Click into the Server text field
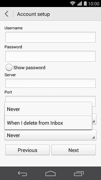The width and height of the screenshot is (101, 180). [50, 83]
